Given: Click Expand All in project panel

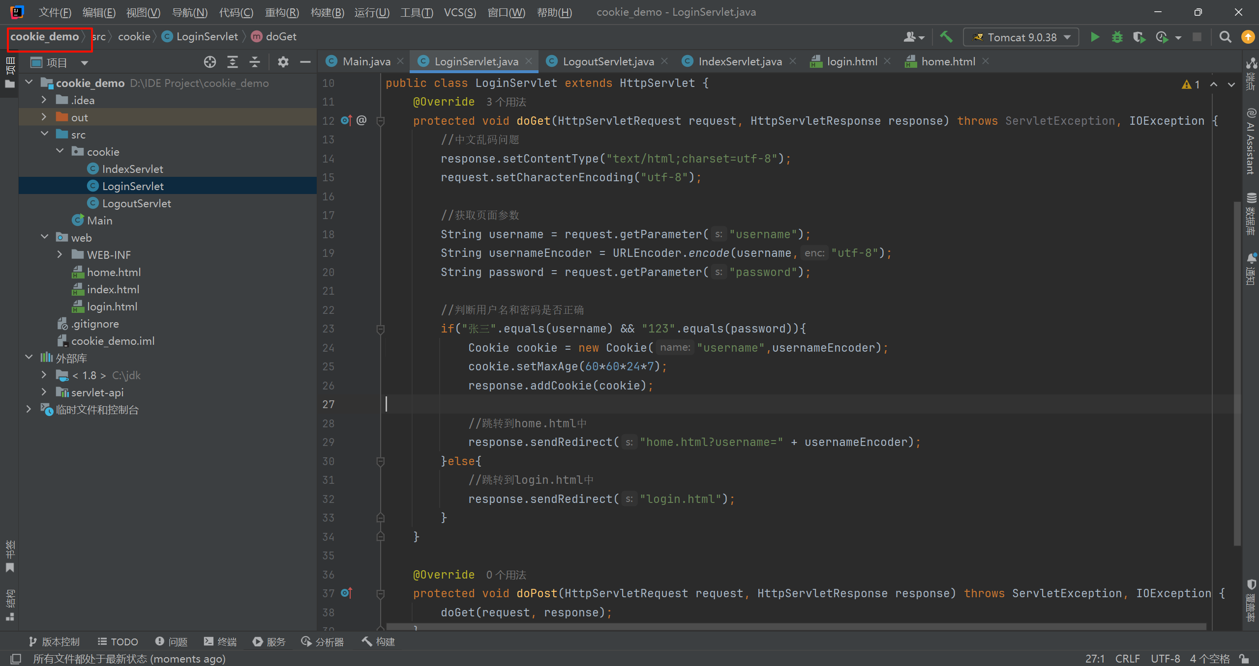Looking at the screenshot, I should click(233, 62).
